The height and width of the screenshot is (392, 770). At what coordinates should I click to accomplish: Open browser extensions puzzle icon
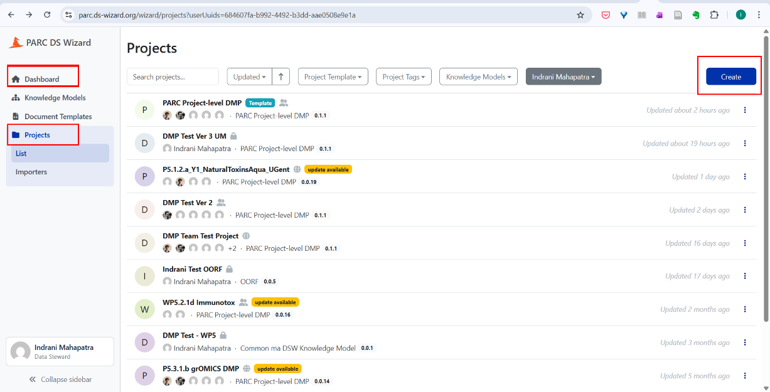(x=714, y=15)
